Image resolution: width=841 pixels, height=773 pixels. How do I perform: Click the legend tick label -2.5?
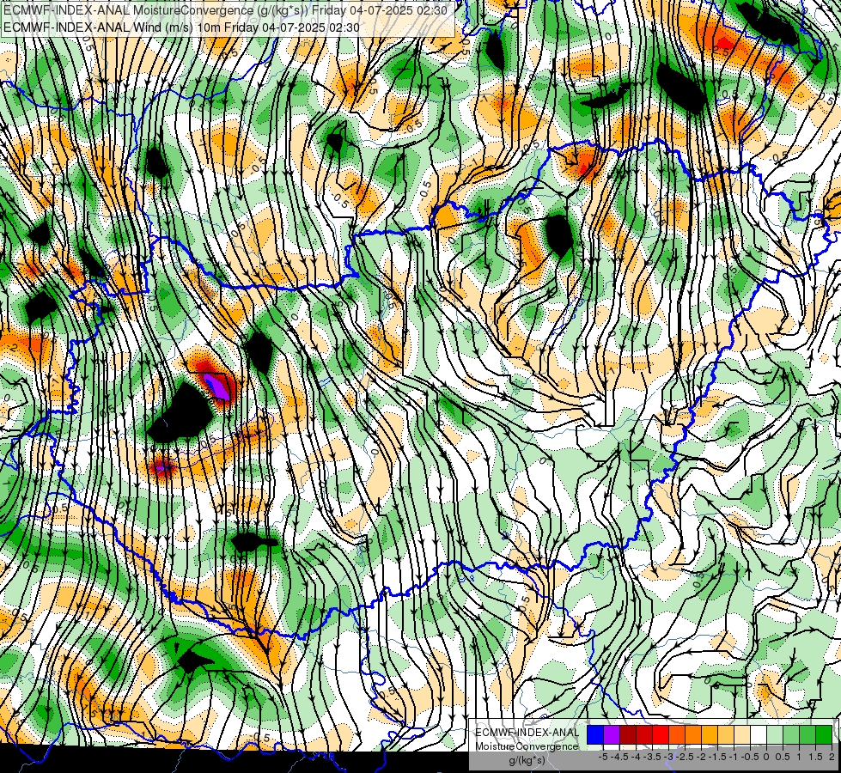click(x=685, y=757)
